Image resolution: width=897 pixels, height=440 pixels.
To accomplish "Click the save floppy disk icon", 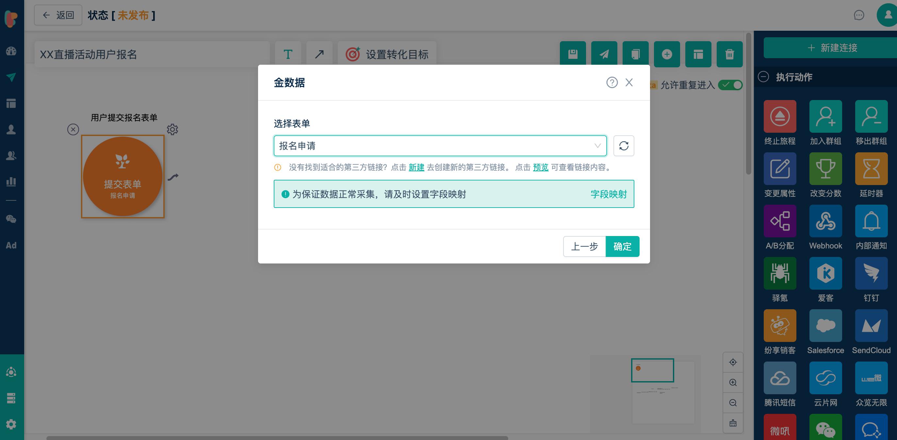I will (573, 54).
